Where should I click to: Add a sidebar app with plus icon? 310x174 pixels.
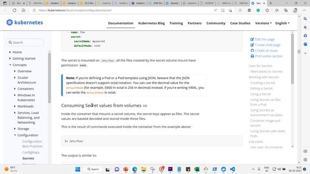[x=305, y=53]
